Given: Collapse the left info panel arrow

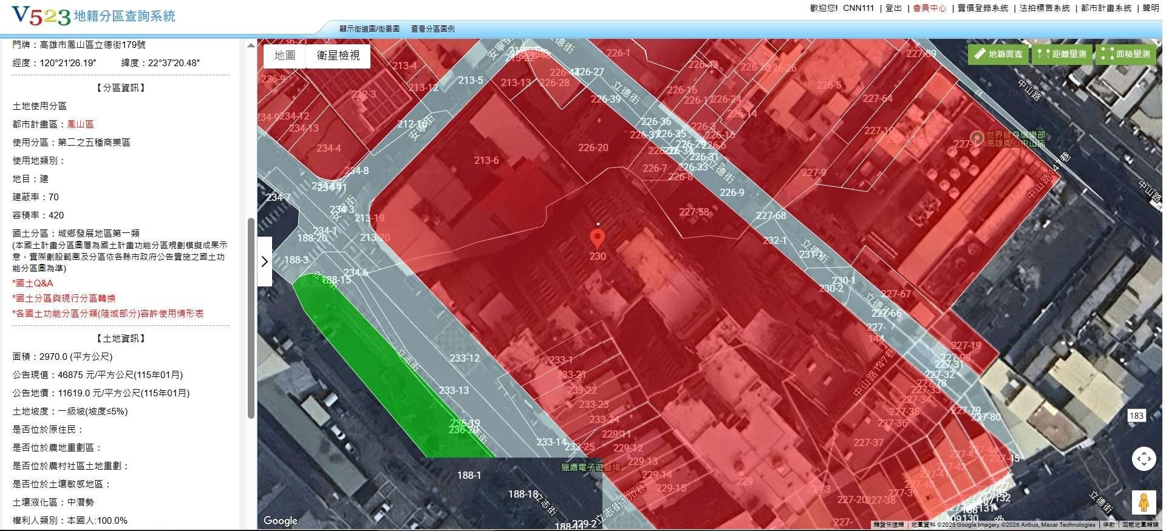Looking at the screenshot, I should (x=265, y=262).
